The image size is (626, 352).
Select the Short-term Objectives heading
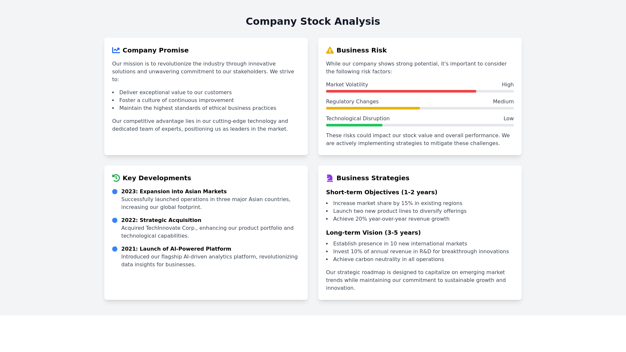click(381, 192)
